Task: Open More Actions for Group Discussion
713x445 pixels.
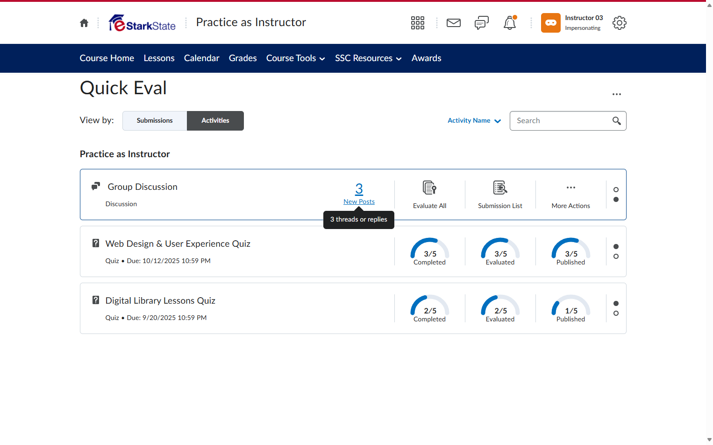Action: click(x=571, y=195)
